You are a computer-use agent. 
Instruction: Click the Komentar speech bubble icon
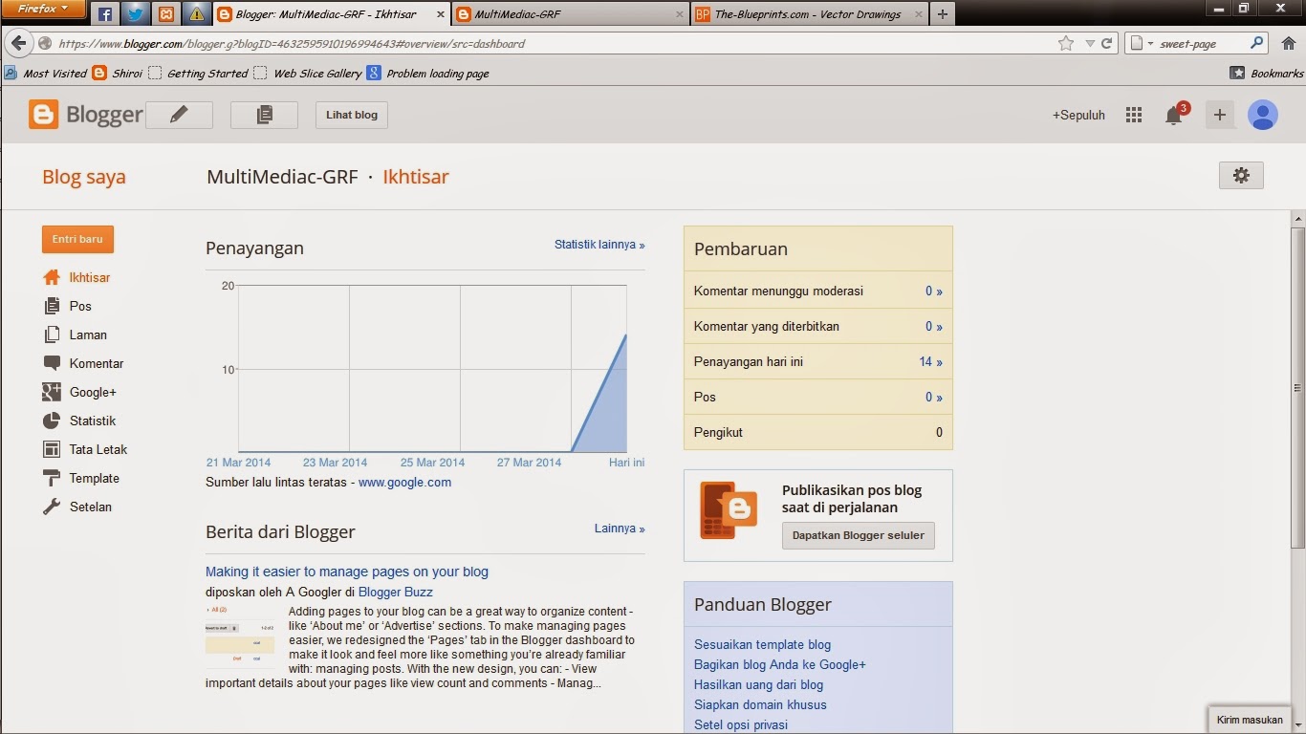(52, 363)
